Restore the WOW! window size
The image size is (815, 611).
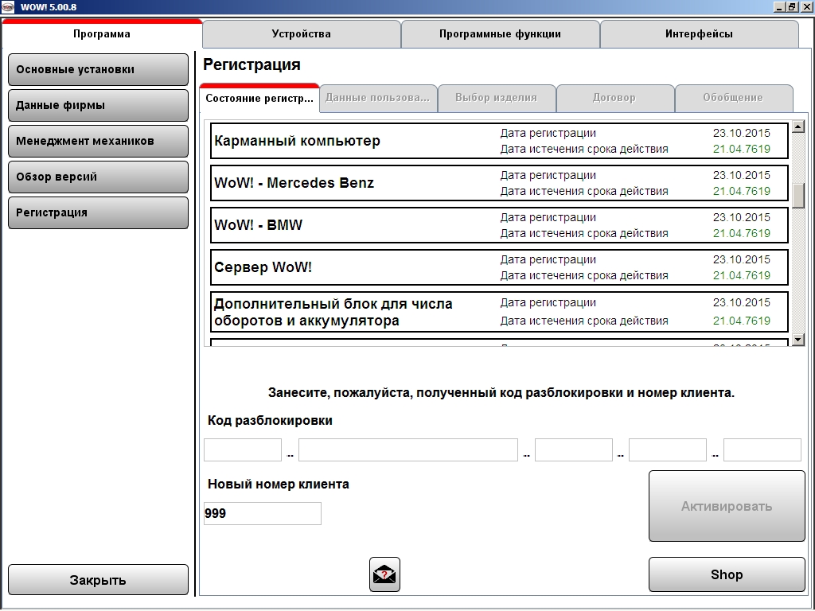pyautogui.click(x=792, y=6)
